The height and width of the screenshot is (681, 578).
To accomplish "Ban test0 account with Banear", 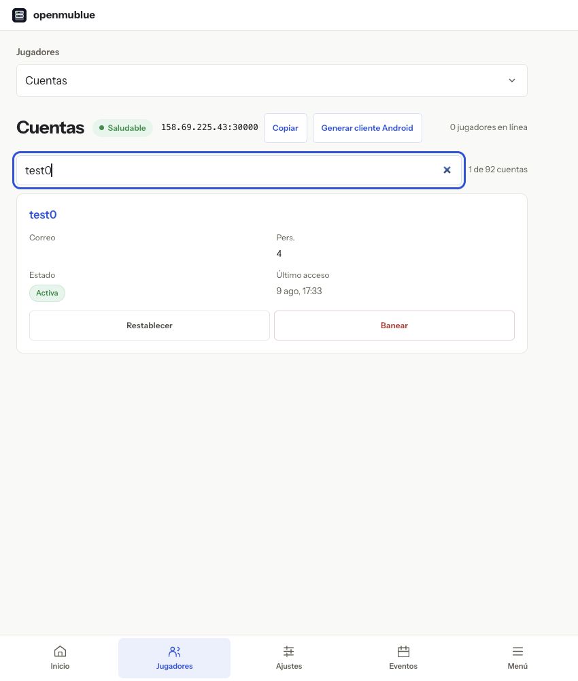I will click(x=394, y=326).
